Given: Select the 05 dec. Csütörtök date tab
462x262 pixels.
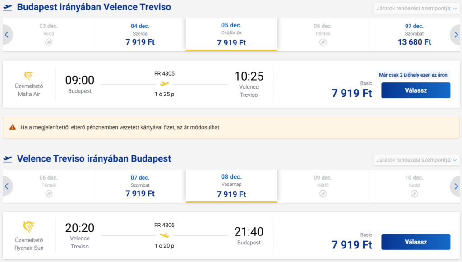Looking at the screenshot, I should (x=231, y=35).
